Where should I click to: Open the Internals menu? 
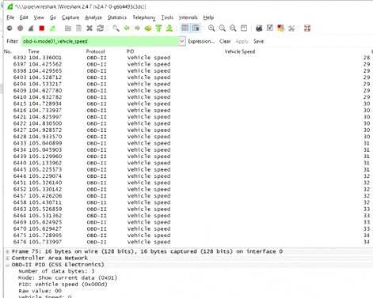(x=188, y=17)
